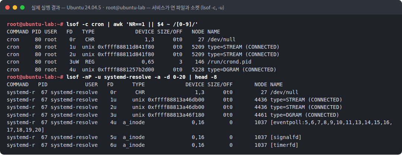Click the root@ubuntu-lab prompt before 'lsof -c cron'
402x155 pixels.
click(35, 24)
